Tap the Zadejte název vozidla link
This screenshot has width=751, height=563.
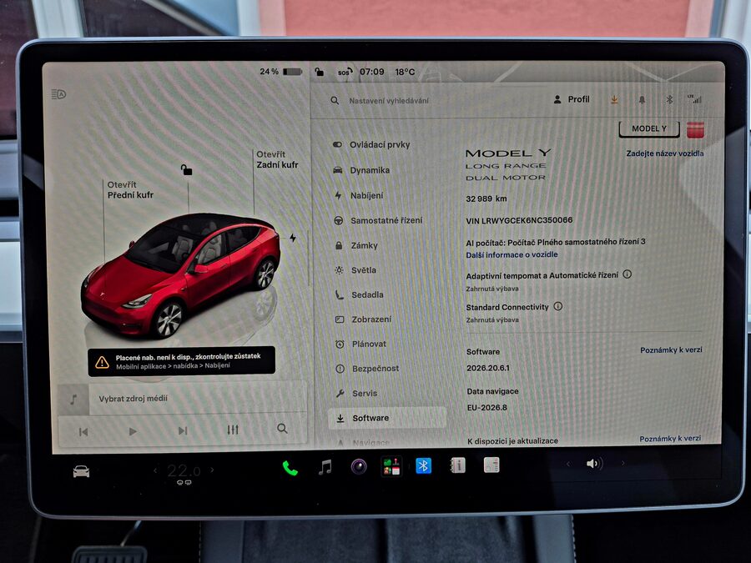click(x=665, y=153)
